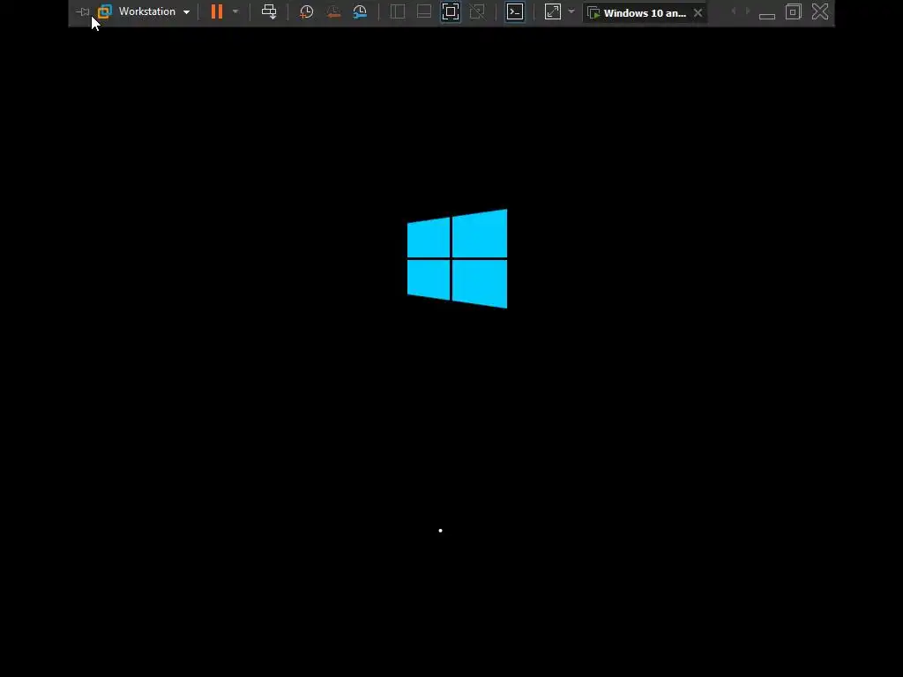Image resolution: width=903 pixels, height=677 pixels.
Task: Click the stretch guest display icon
Action: (x=553, y=11)
